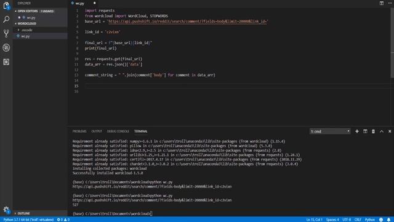The width and height of the screenshot is (394, 222).
Task: Create a new terminal with plus icon
Action: pos(357,131)
